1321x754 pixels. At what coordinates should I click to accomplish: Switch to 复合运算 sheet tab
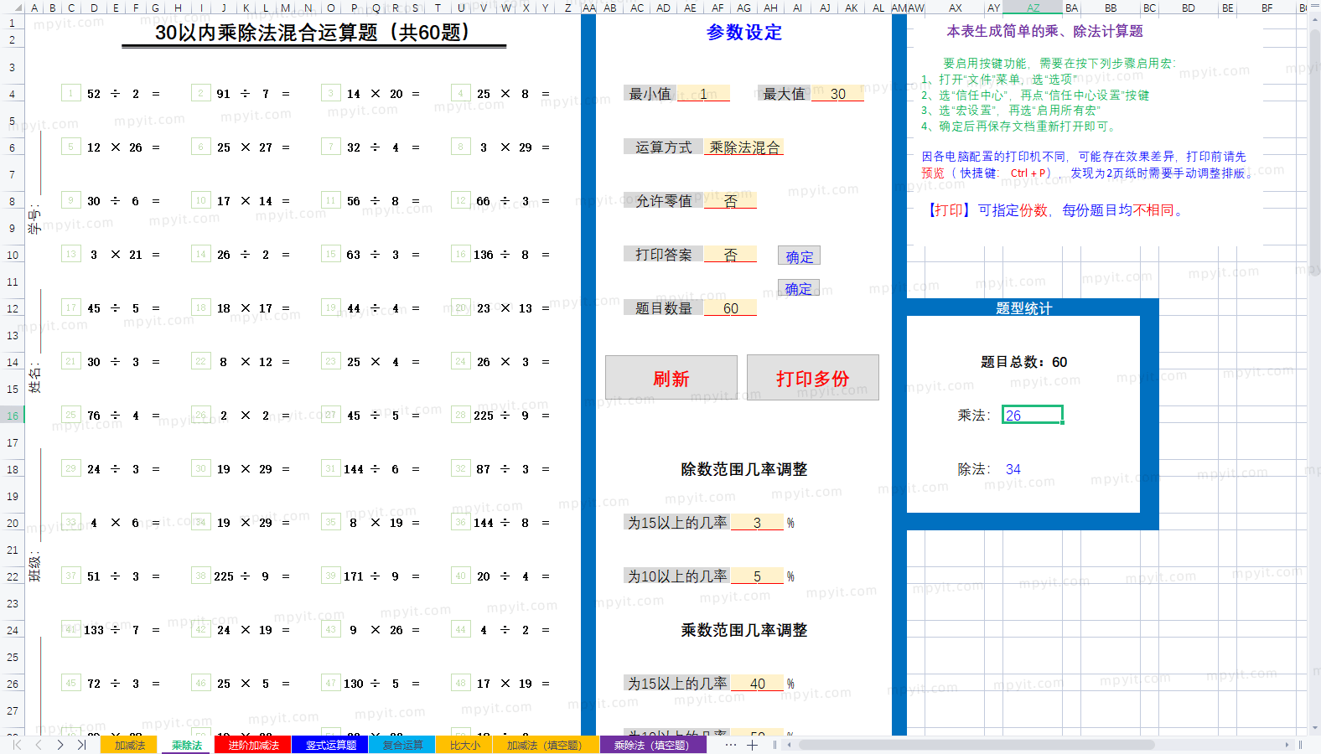coord(402,745)
